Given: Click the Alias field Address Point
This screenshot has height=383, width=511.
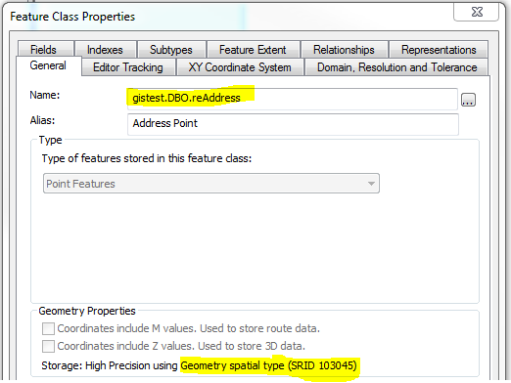Looking at the screenshot, I should pyautogui.click(x=293, y=124).
